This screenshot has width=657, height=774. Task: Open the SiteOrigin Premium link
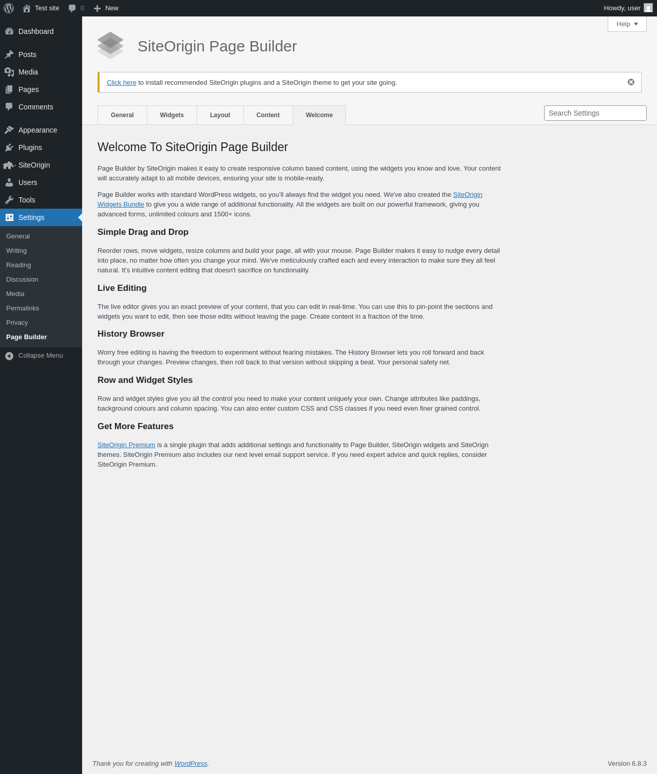pyautogui.click(x=126, y=445)
